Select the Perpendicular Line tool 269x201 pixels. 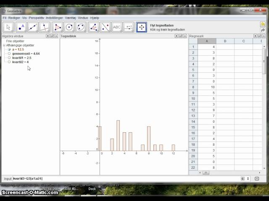click(45, 27)
